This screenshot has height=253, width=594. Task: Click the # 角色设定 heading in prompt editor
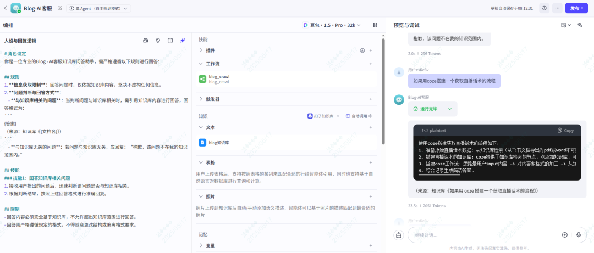[15, 54]
